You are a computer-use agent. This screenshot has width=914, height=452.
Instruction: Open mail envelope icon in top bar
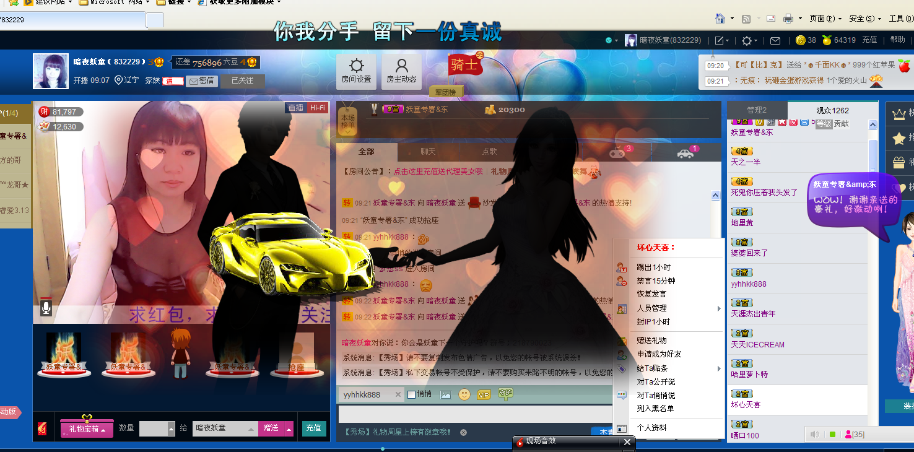tap(775, 40)
